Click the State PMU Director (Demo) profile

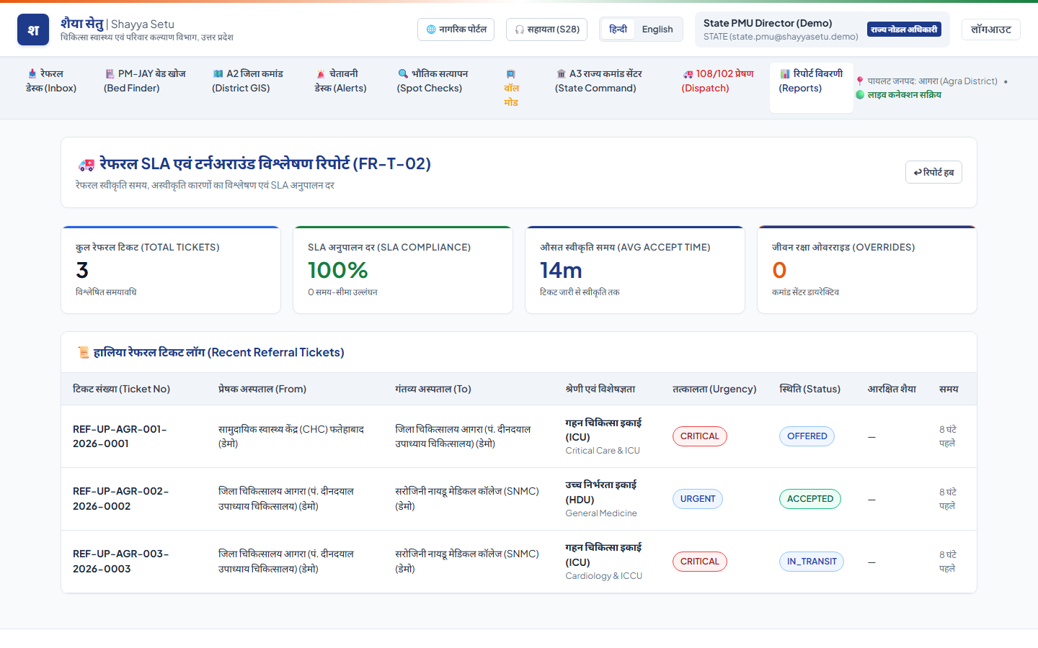click(822, 30)
